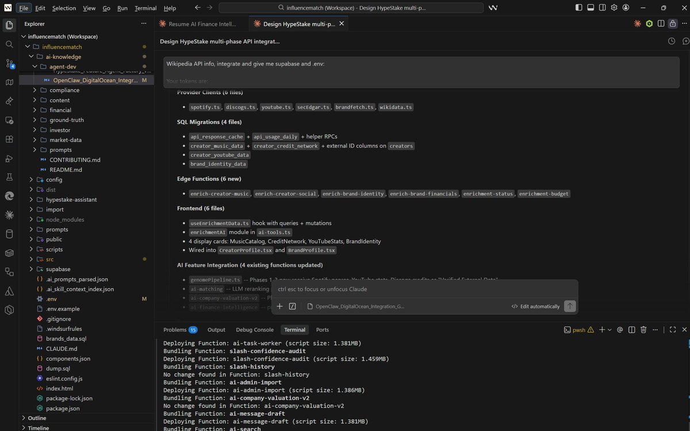
Task: Switch to Problems panel tab
Action: pyautogui.click(x=181, y=330)
